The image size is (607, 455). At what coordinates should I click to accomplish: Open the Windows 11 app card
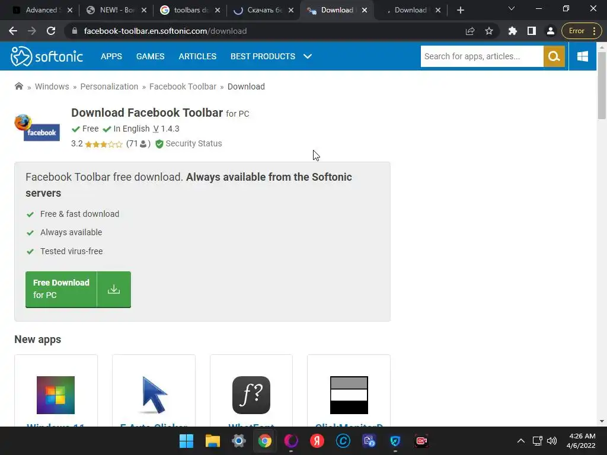point(56,391)
